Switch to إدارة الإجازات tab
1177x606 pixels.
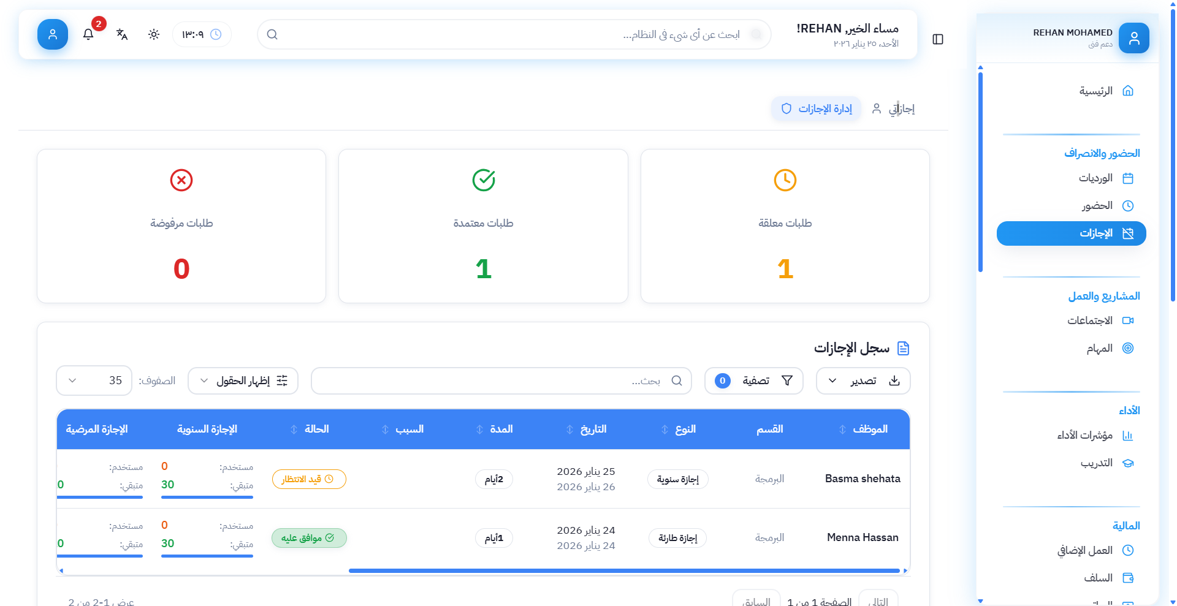[x=817, y=109]
